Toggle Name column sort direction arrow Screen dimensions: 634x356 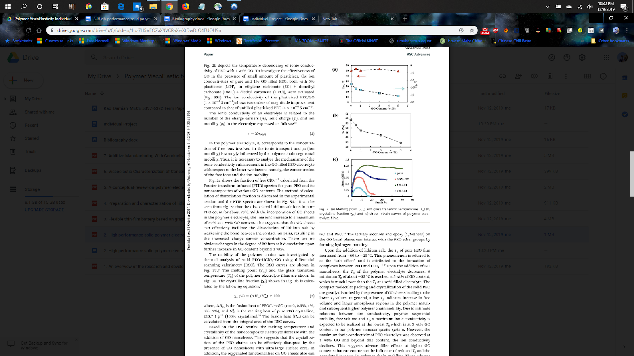(x=102, y=93)
